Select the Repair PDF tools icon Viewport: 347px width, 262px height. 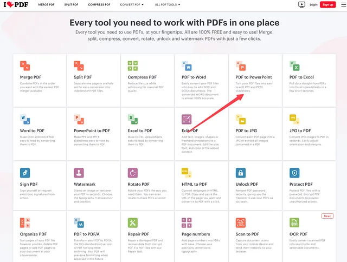click(132, 222)
